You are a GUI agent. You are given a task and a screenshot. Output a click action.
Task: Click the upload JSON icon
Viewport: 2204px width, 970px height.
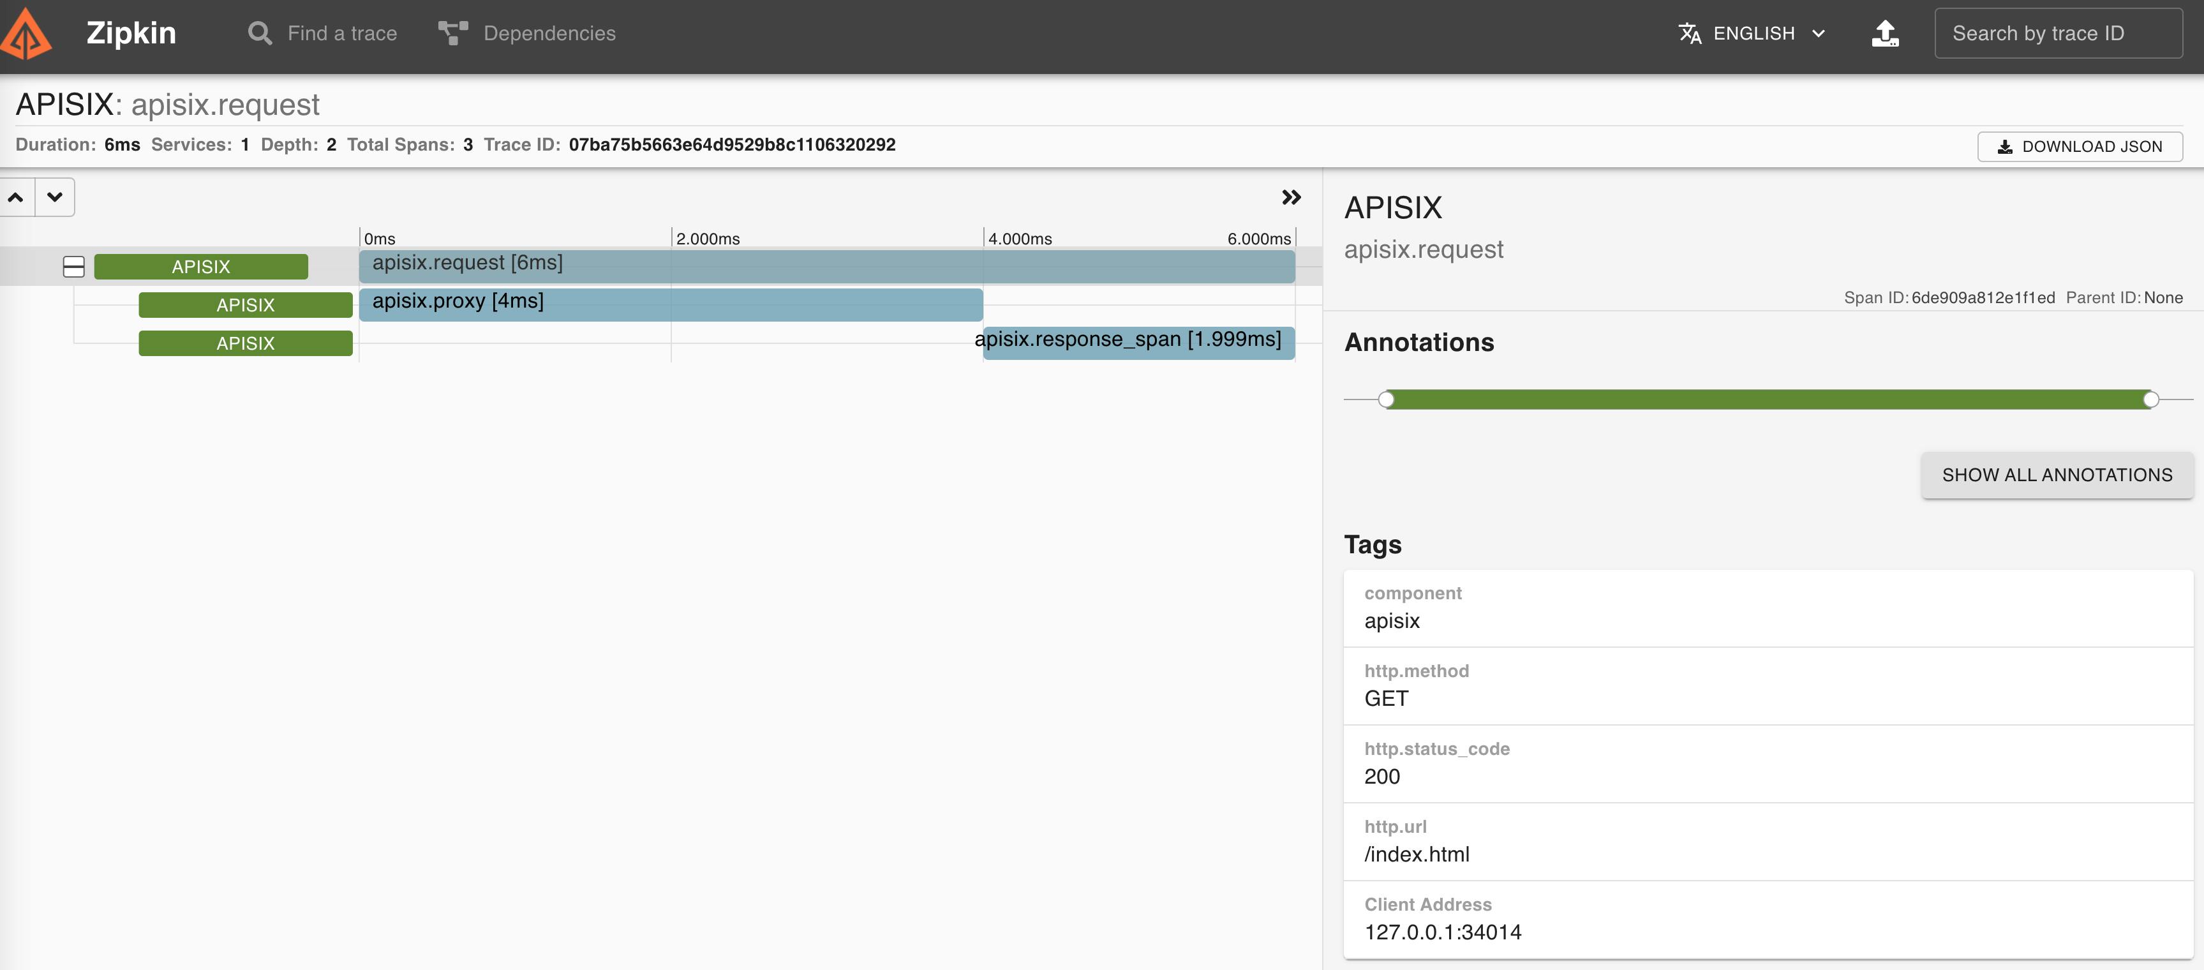(x=1885, y=33)
